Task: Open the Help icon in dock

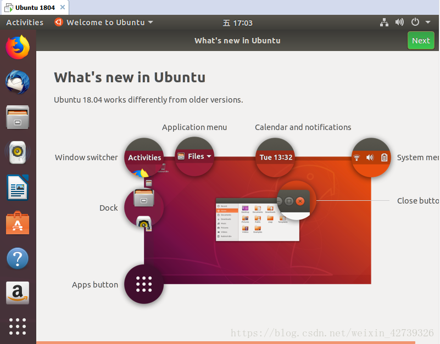Action: coord(18,258)
